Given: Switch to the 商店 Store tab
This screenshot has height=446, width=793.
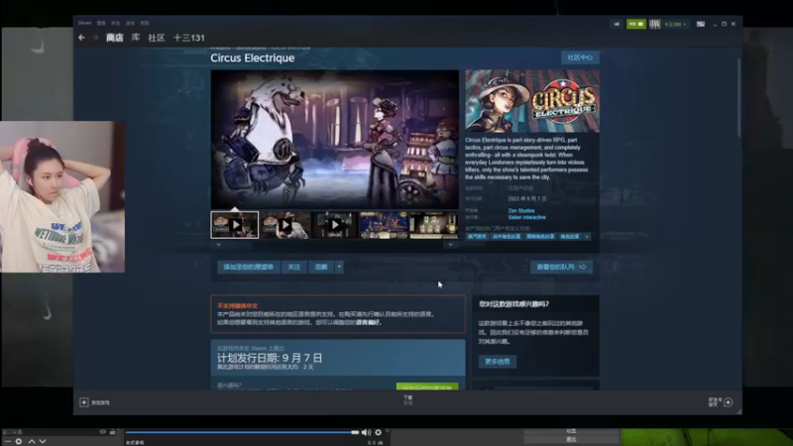Looking at the screenshot, I should [x=115, y=38].
